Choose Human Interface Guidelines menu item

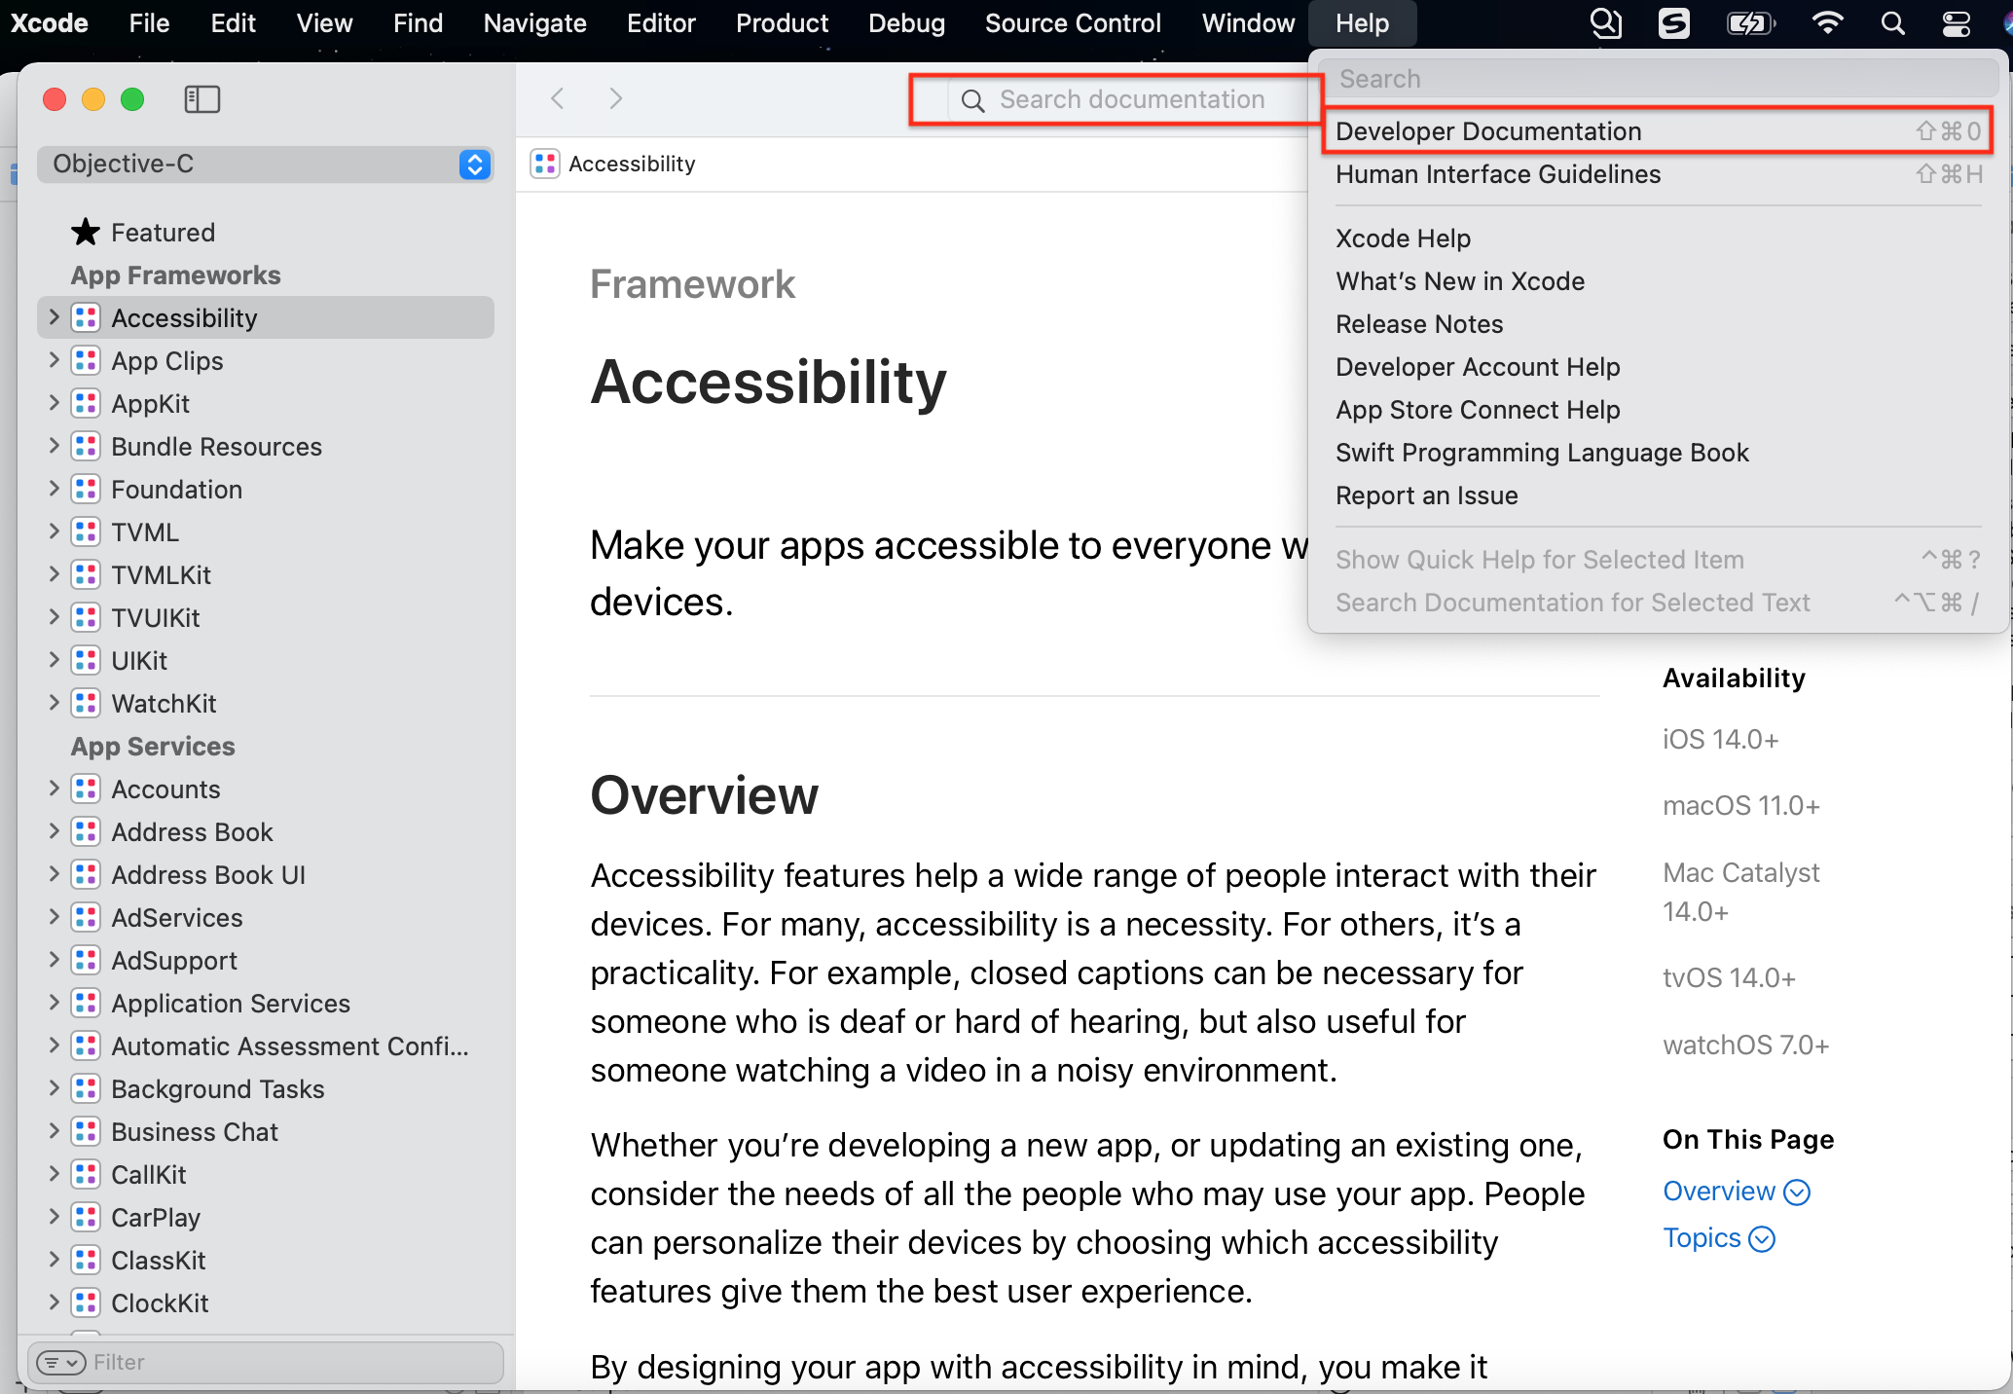click(x=1658, y=174)
